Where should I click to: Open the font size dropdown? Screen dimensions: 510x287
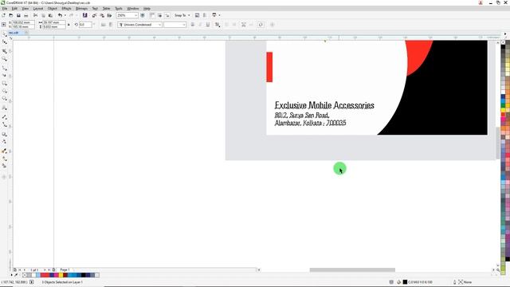184,25
